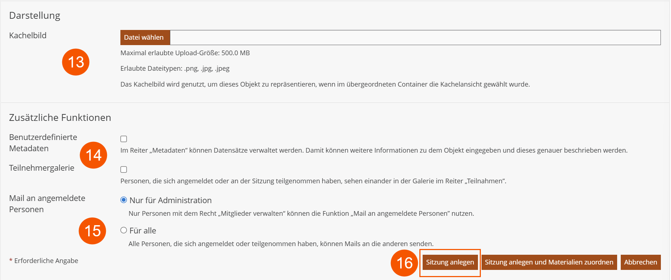671x280 pixels.
Task: Choose the "Für alle" radio option
Action: [x=124, y=230]
